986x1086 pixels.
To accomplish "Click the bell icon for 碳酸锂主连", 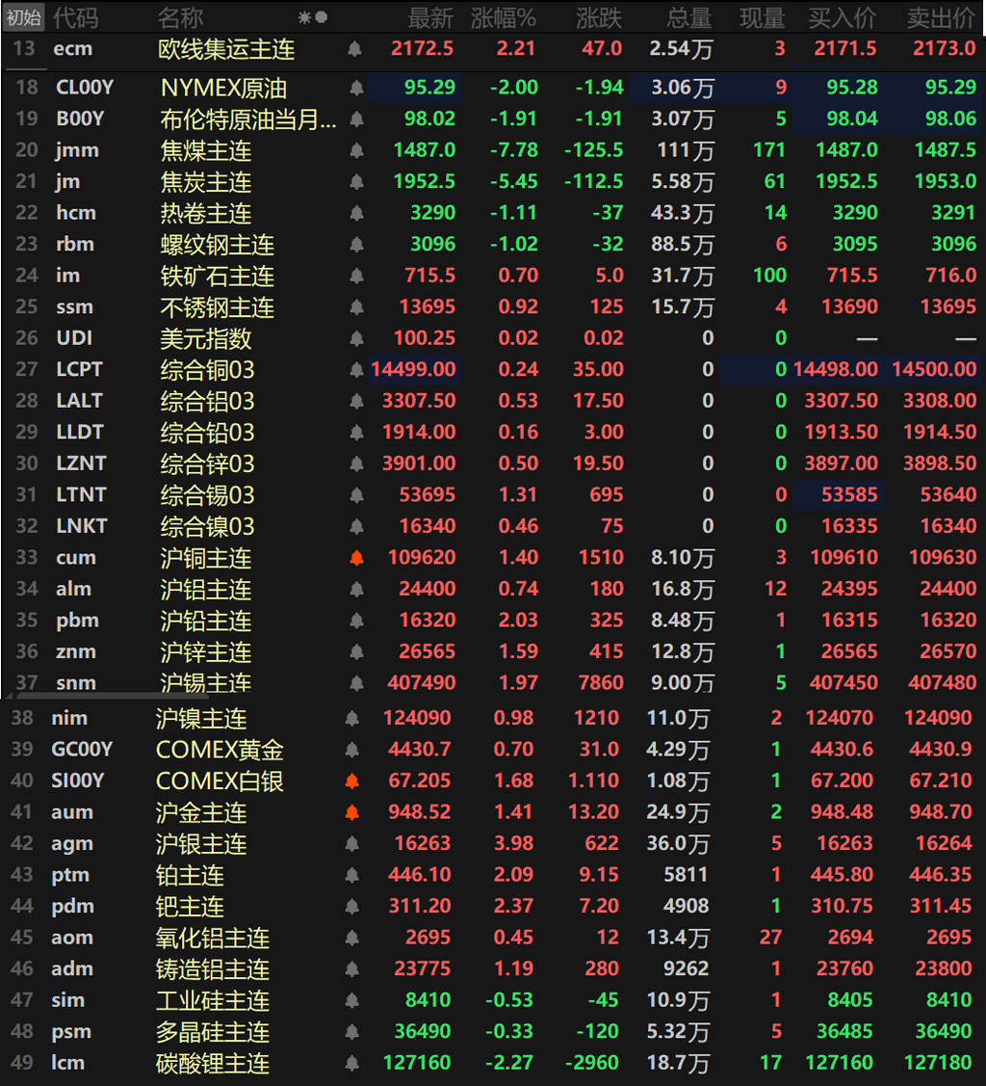I will (351, 1063).
